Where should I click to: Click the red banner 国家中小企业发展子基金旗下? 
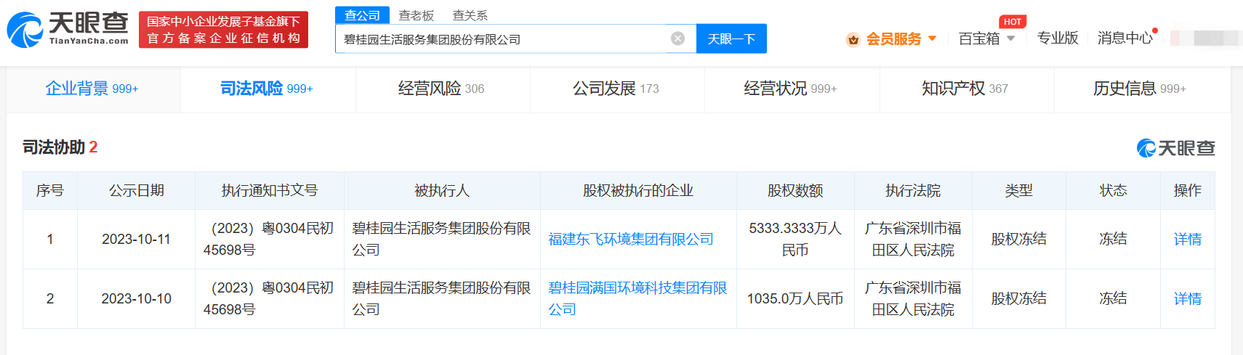coord(223,30)
